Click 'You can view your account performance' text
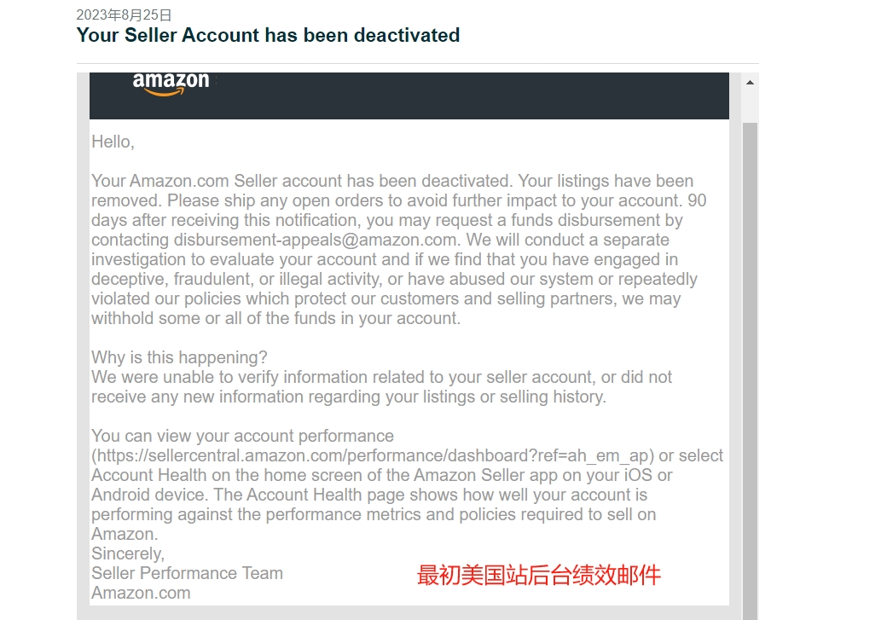The image size is (887, 620). 243,436
